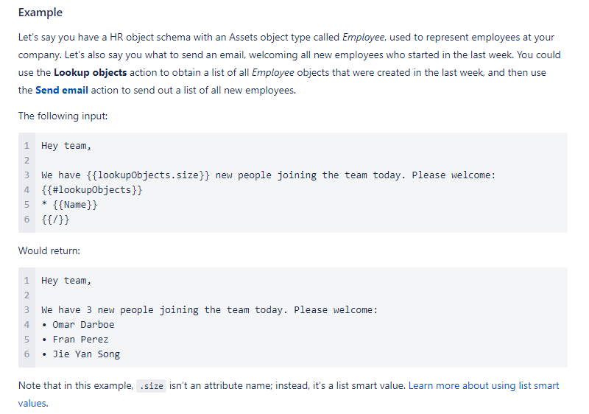This screenshot has height=414, width=589.
Task: Click 'Hey team,' in the output code block
Action: coord(66,281)
